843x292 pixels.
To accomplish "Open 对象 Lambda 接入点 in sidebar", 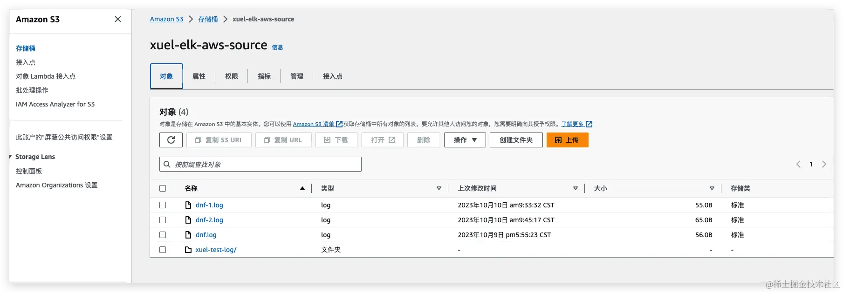I will point(46,76).
